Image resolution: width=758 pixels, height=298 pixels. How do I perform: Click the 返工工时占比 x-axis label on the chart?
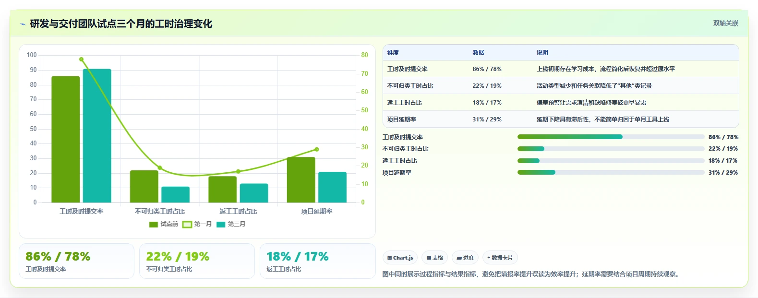[x=238, y=211]
